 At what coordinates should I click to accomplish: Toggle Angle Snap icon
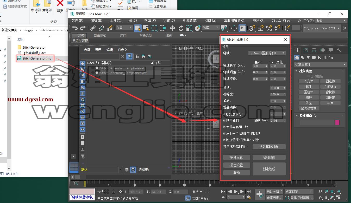[260, 28]
